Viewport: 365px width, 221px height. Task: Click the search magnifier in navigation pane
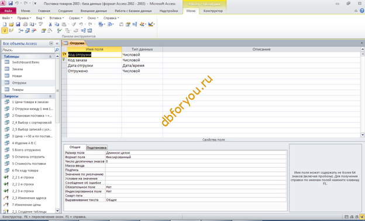click(57, 50)
